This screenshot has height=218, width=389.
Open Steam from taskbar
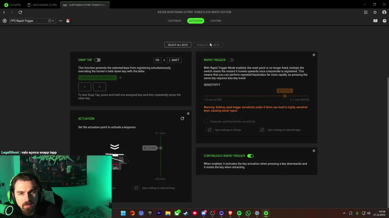[186, 213]
